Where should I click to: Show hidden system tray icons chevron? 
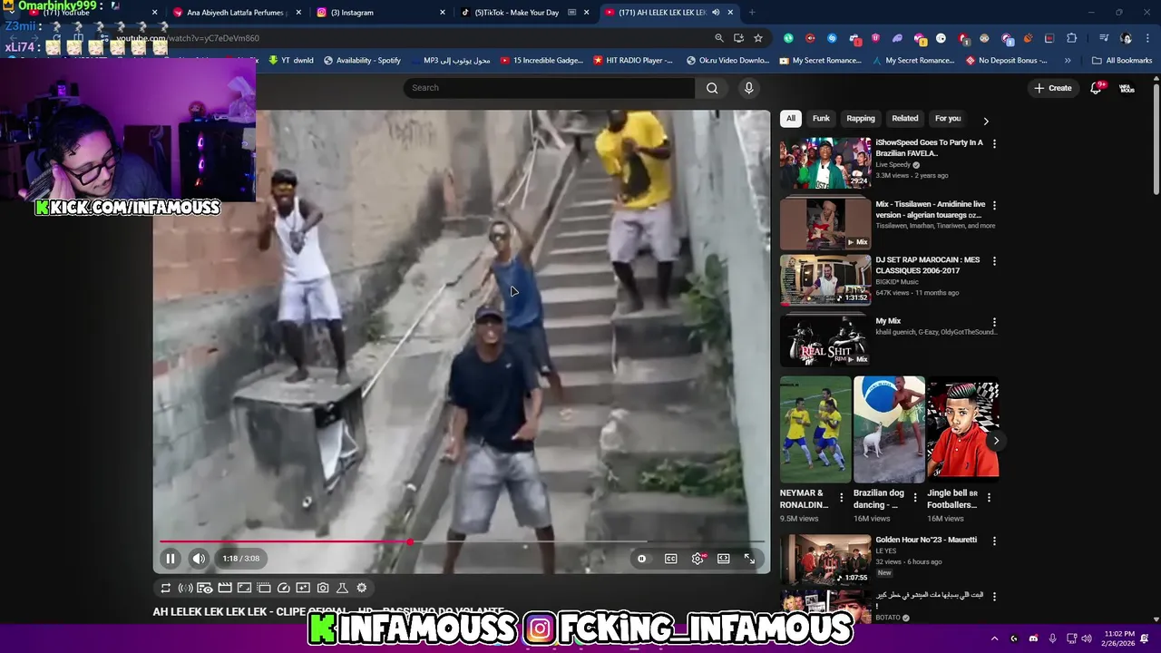pyautogui.click(x=994, y=638)
